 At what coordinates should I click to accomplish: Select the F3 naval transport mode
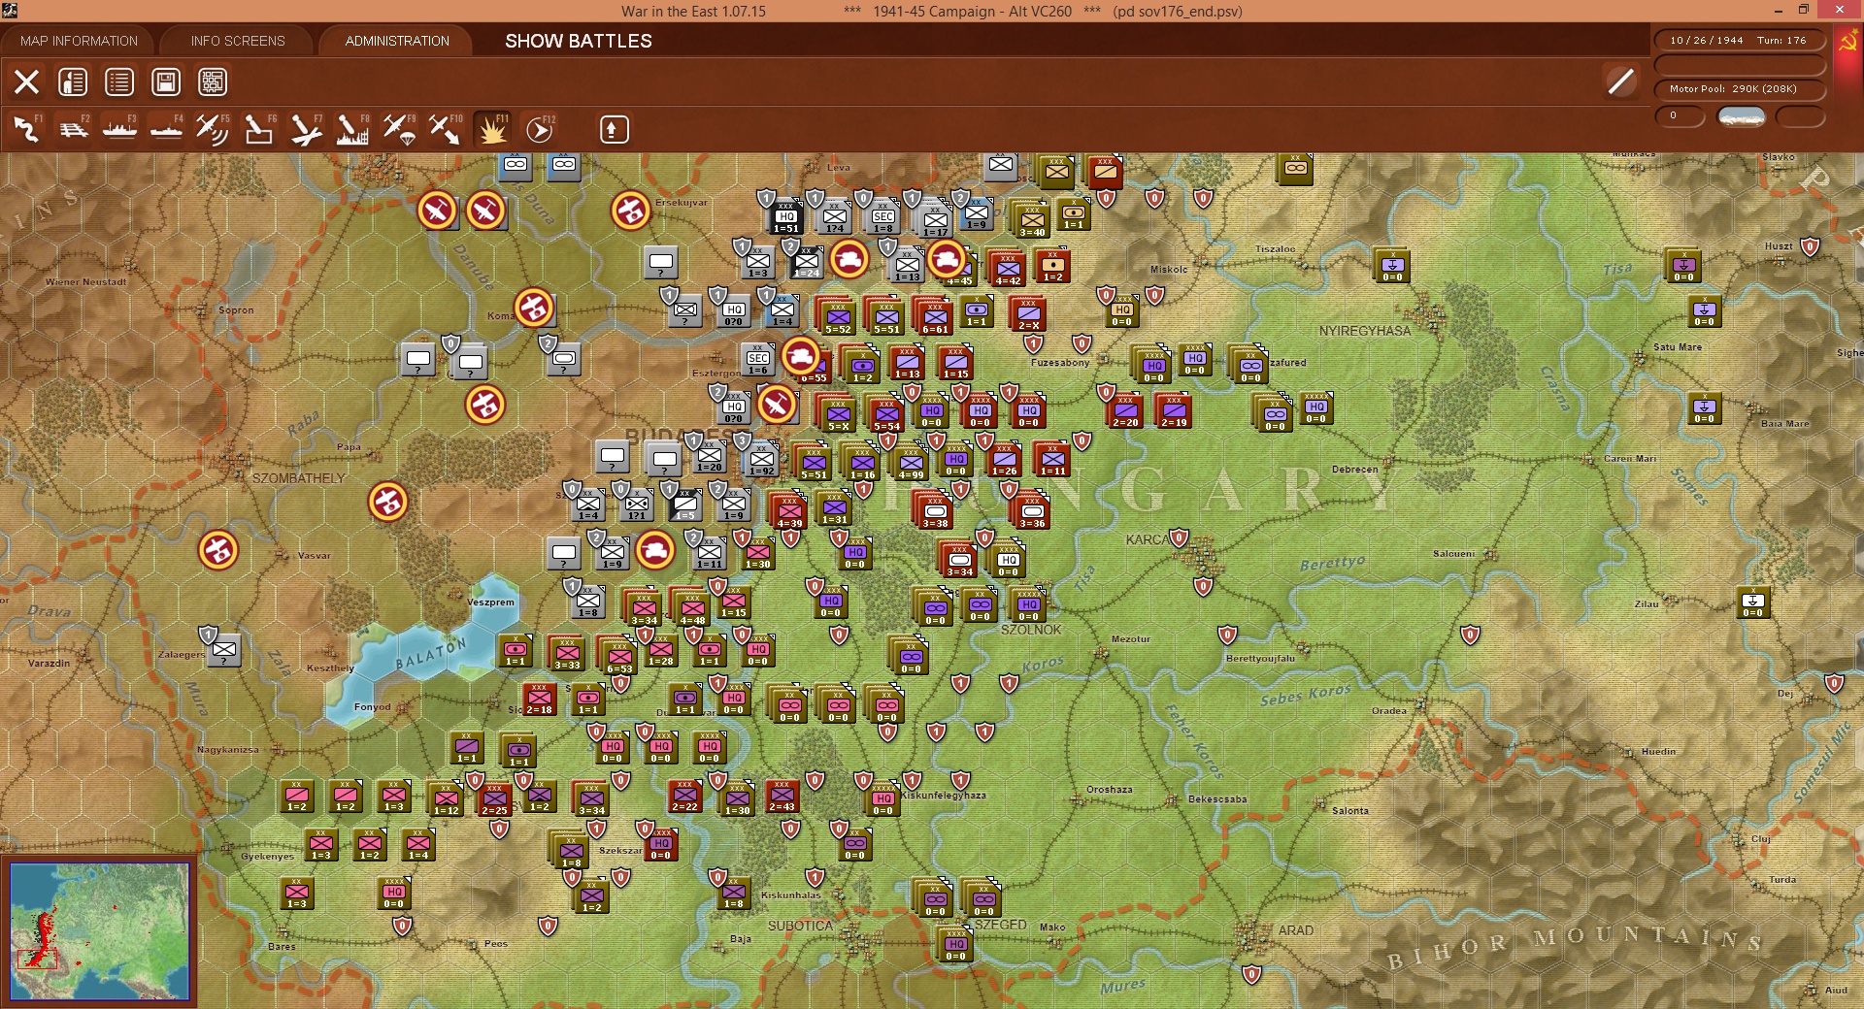pos(119,129)
